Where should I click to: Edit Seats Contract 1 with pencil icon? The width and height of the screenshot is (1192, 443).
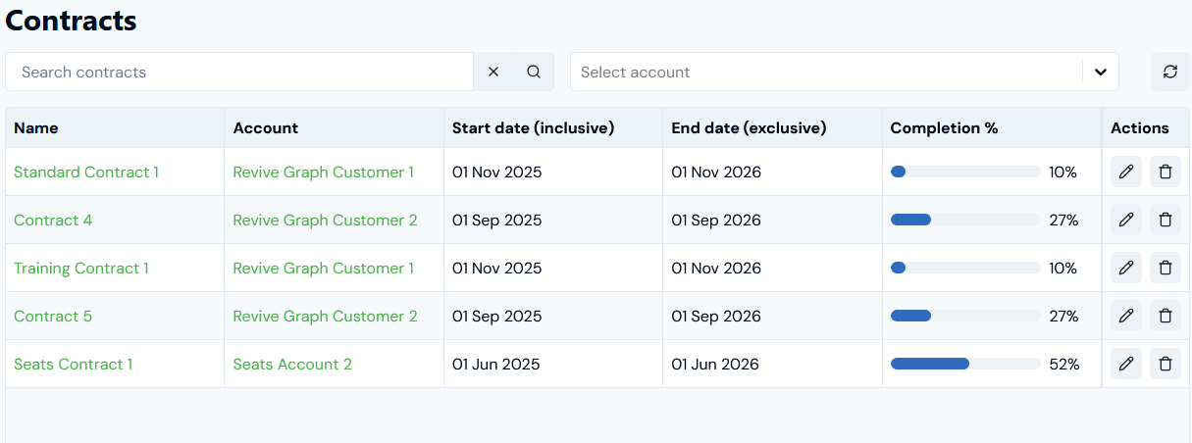[1126, 365]
